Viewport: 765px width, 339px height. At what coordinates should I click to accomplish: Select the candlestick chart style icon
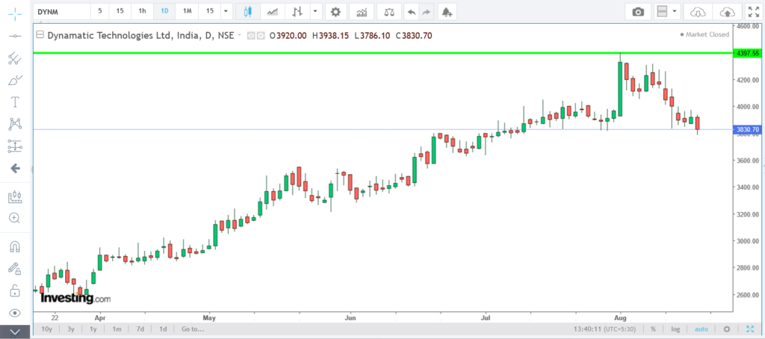[248, 12]
